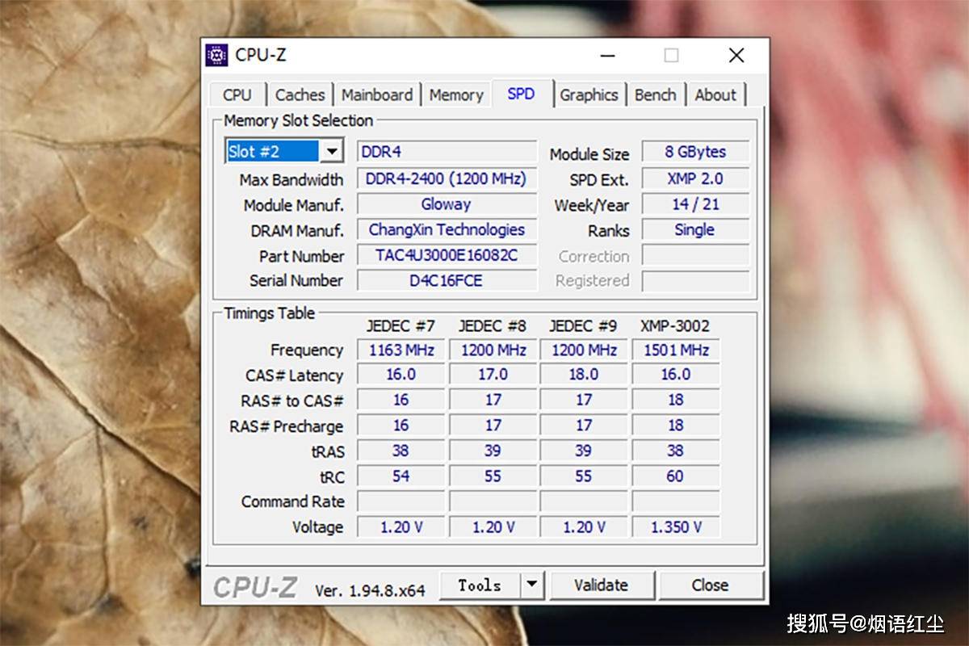
Task: Click the CPU-Z app icon in title bar
Action: click(216, 55)
